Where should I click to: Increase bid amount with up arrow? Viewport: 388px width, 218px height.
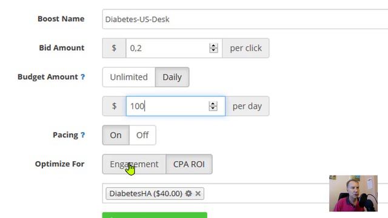213,46
